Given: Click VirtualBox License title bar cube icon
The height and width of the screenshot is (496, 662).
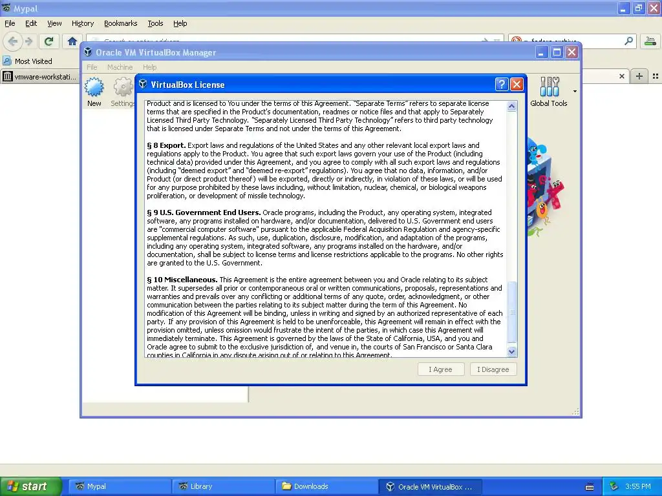Looking at the screenshot, I should coord(143,84).
